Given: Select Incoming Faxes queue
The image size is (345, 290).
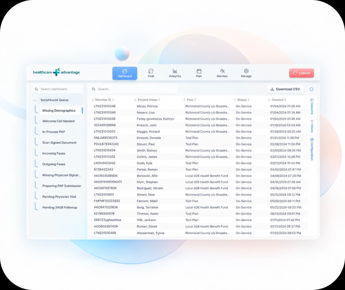Looking at the screenshot, I should 54,154.
